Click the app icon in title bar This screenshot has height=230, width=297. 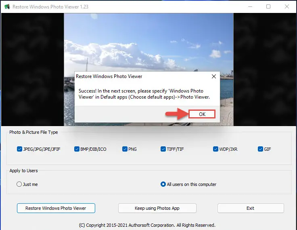pyautogui.click(x=7, y=6)
